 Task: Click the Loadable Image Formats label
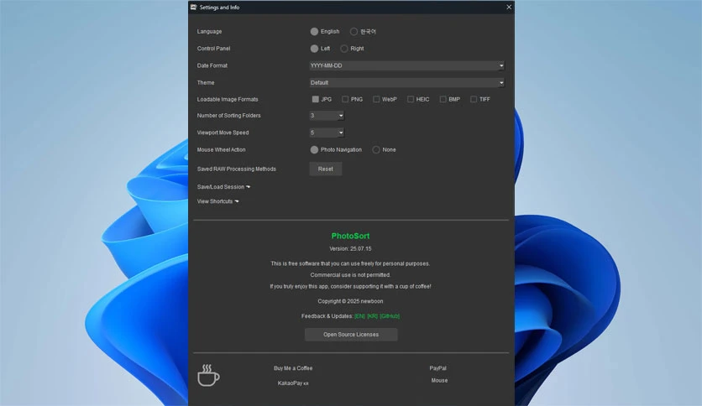[x=228, y=99]
